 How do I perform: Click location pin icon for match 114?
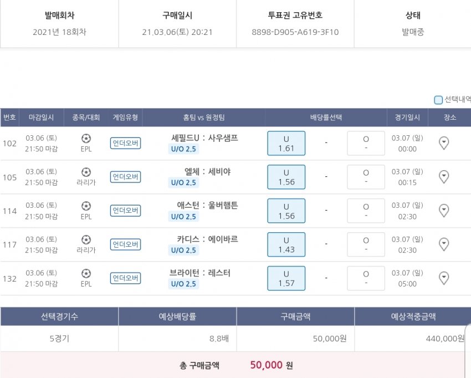443,211
